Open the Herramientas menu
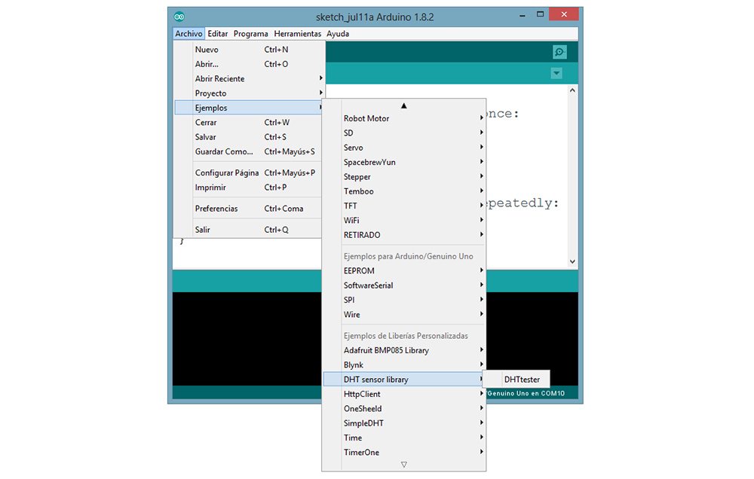The width and height of the screenshot is (754, 479). (297, 34)
